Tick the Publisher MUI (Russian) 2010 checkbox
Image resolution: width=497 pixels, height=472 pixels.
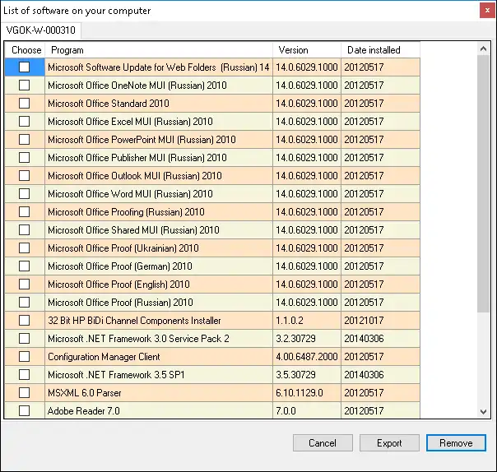click(25, 157)
